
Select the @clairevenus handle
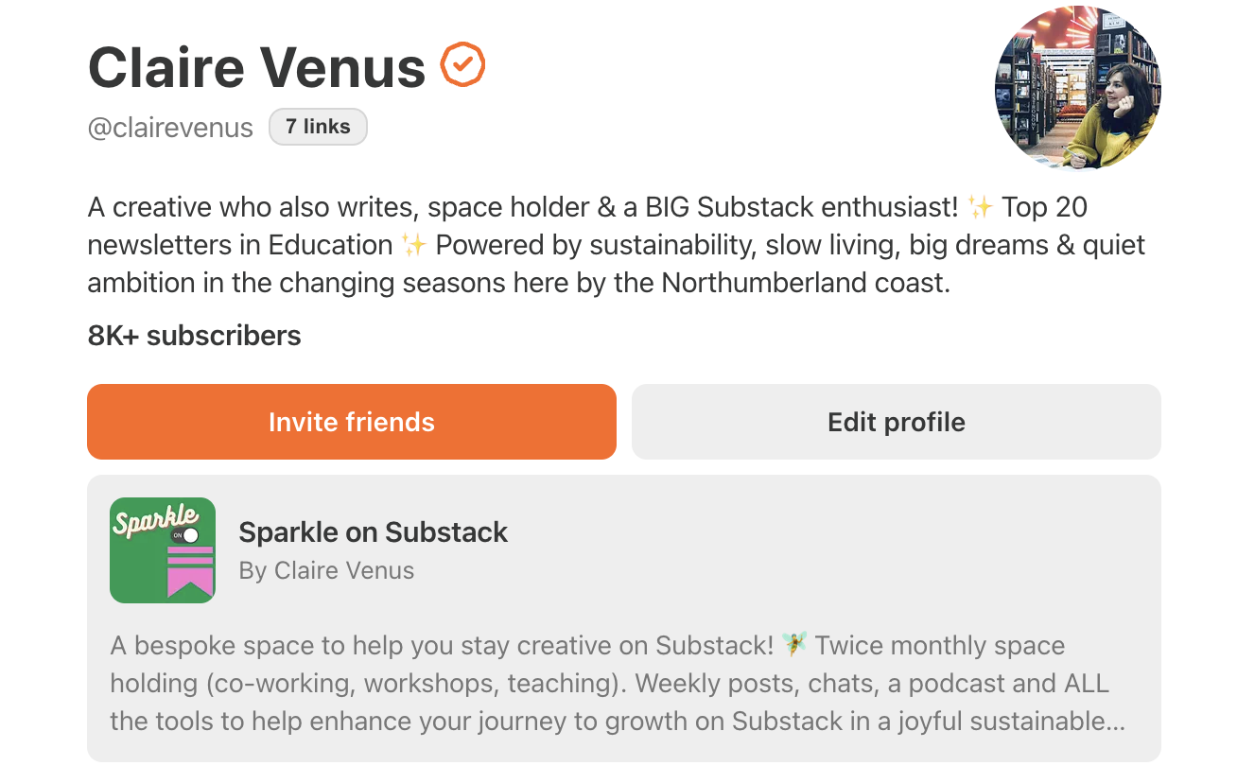click(x=170, y=128)
